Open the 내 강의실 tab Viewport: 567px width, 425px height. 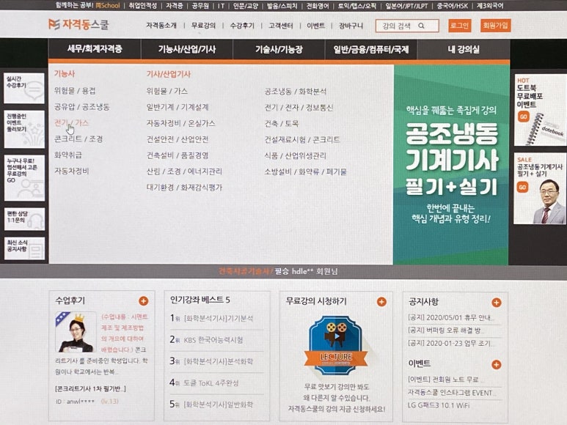pyautogui.click(x=464, y=49)
